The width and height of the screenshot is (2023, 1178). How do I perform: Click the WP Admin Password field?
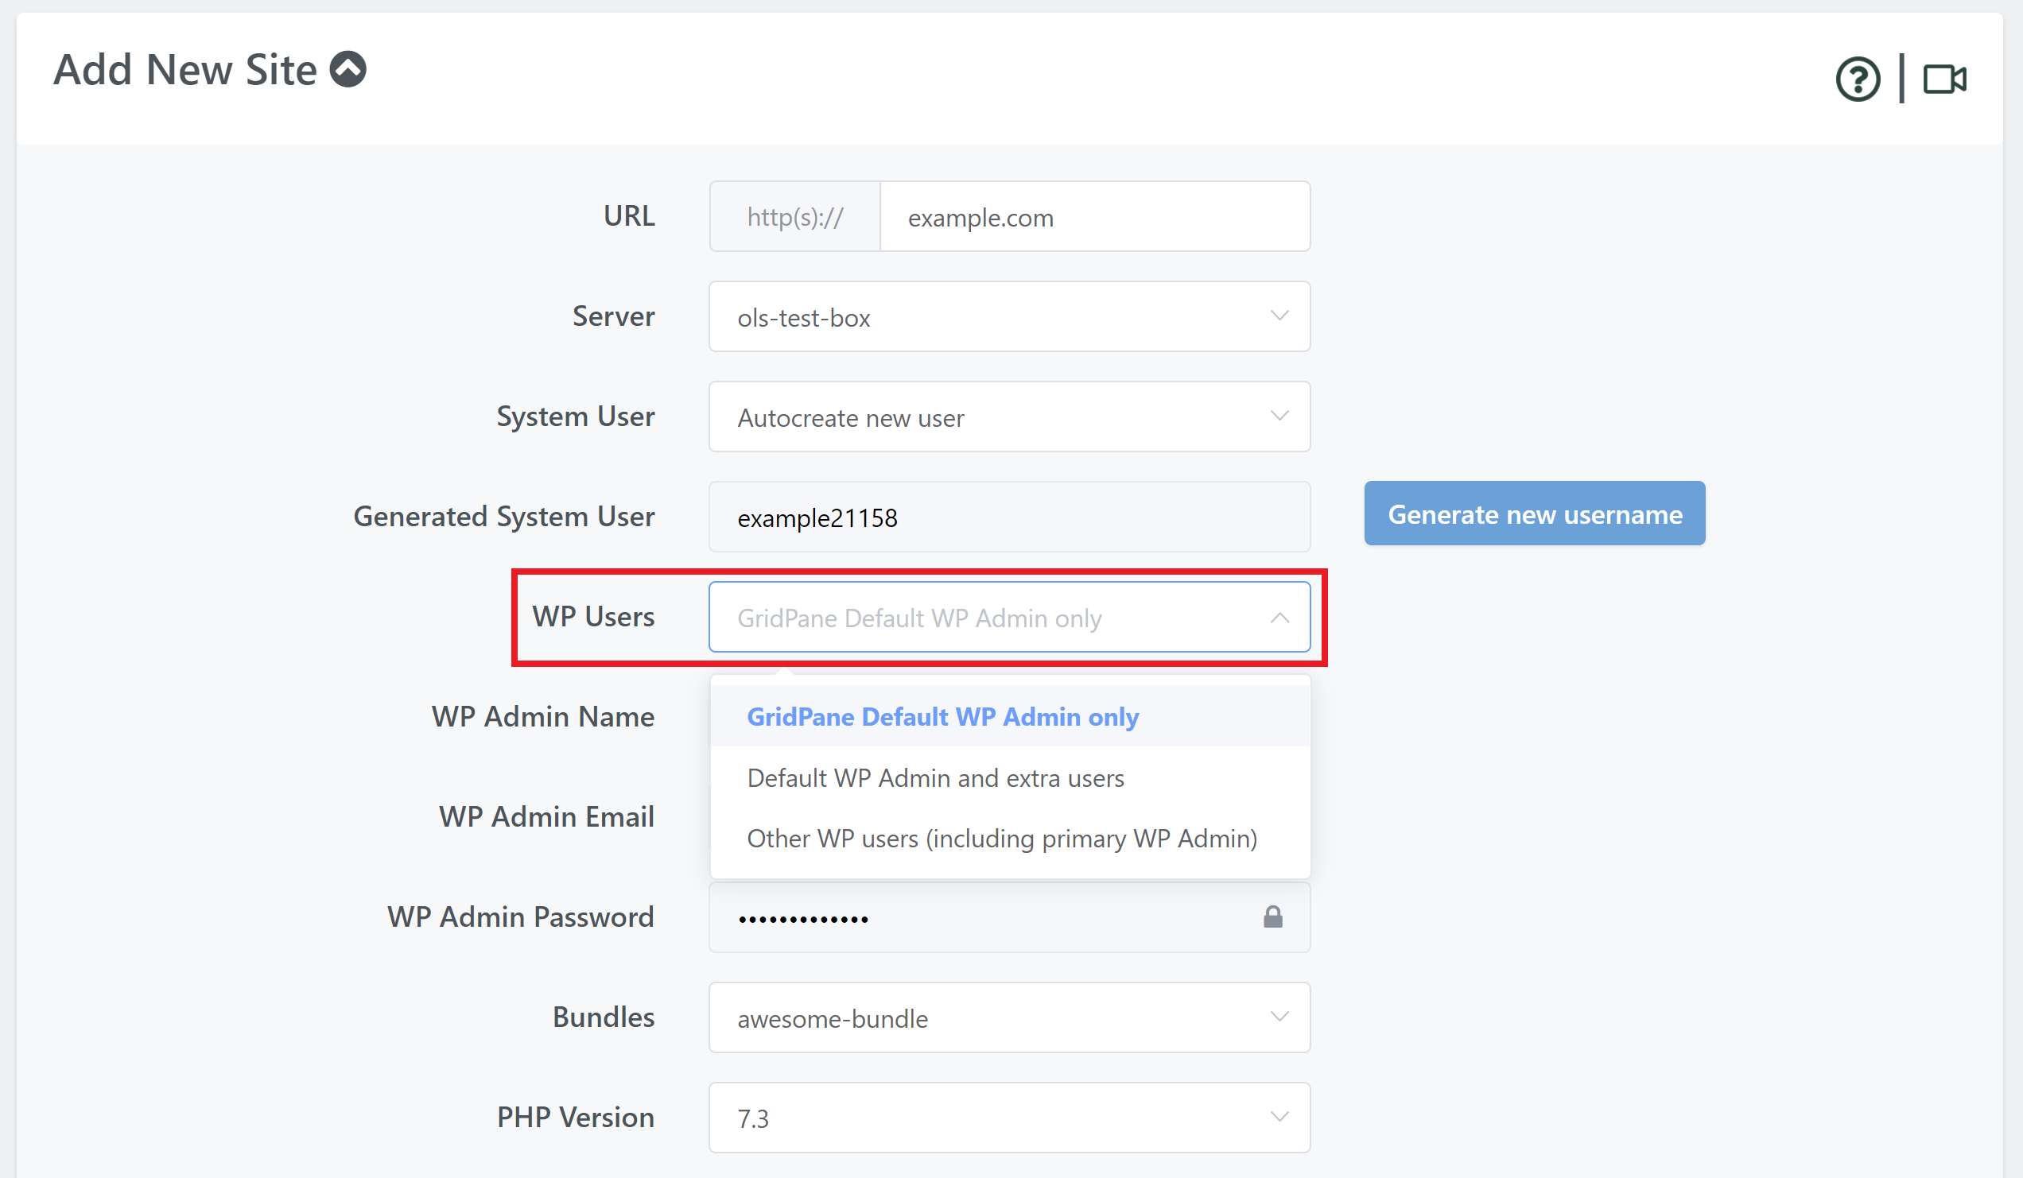[1009, 917]
